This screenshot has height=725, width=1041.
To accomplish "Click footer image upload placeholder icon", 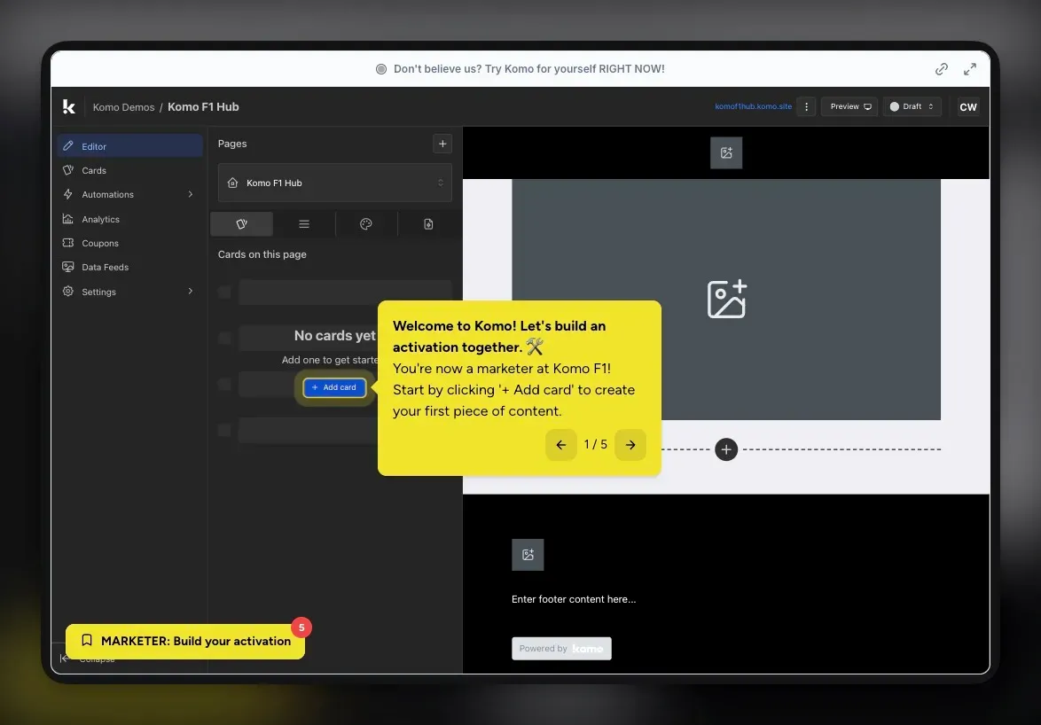I will pos(528,555).
